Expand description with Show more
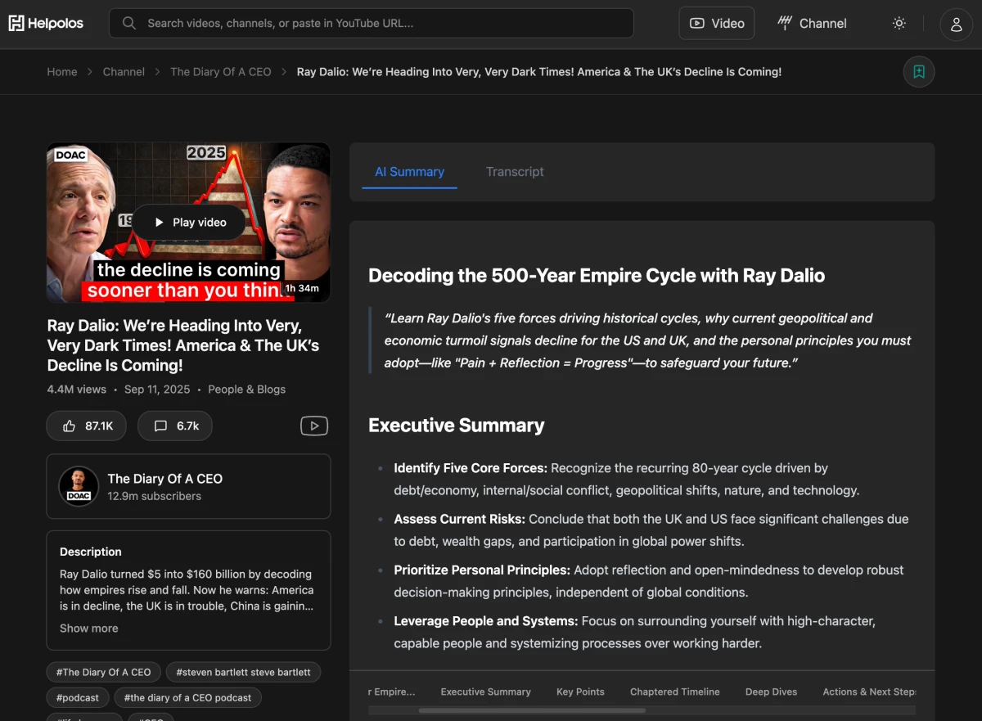 [x=89, y=629]
